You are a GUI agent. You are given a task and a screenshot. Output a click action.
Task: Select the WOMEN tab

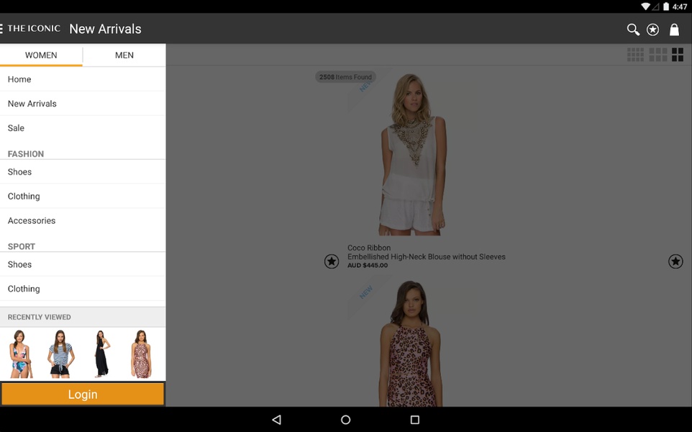tap(41, 55)
